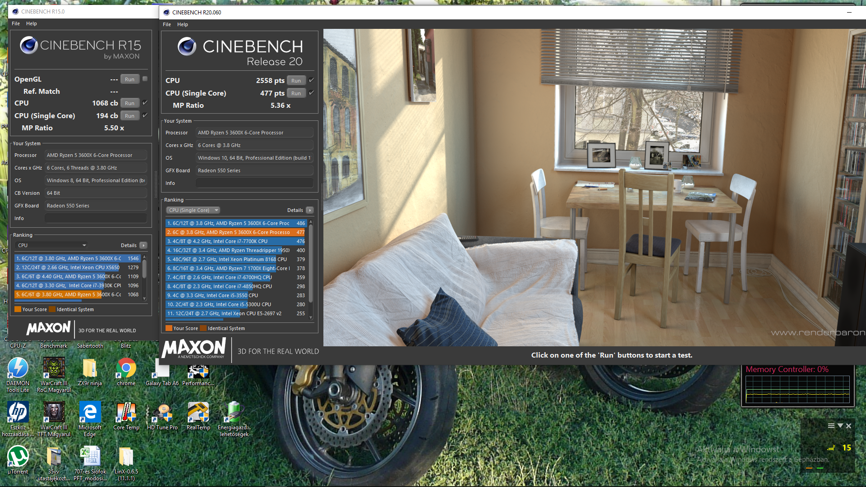Select R15 ranking row Core i7-3930K

[x=78, y=285]
